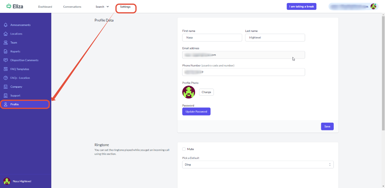Viewport: 385px width, 188px height.
Task: Select the Disposition Comments chat icon
Action: 5,60
